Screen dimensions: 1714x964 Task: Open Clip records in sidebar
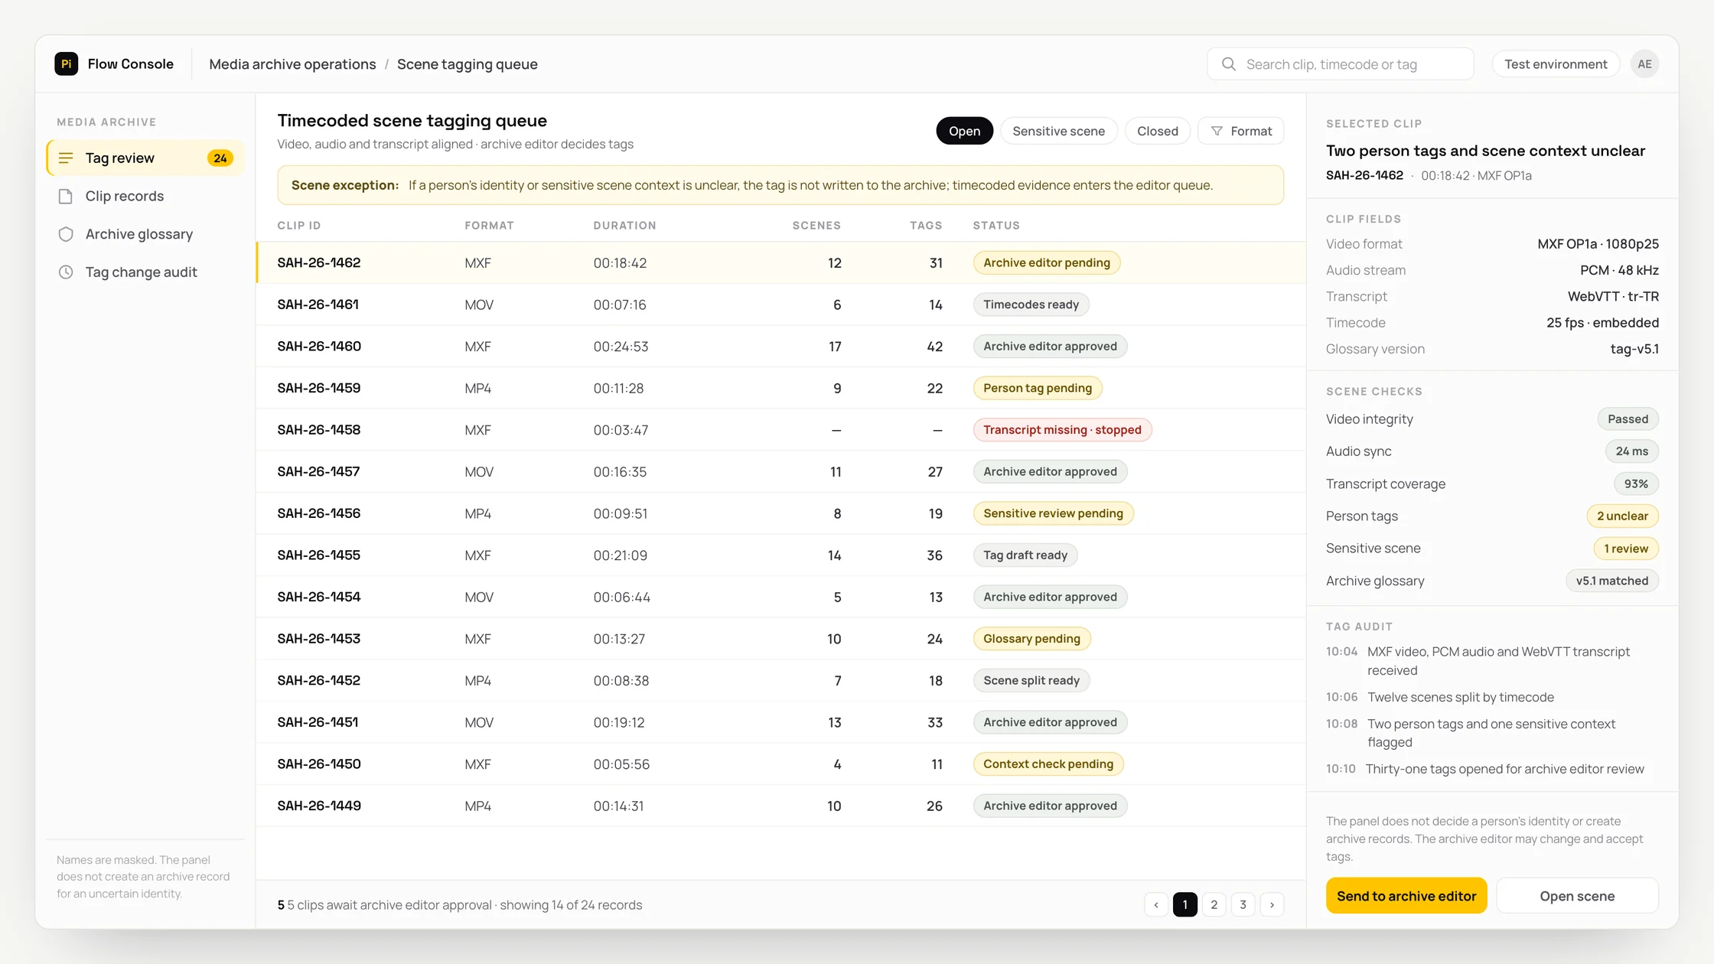point(145,197)
